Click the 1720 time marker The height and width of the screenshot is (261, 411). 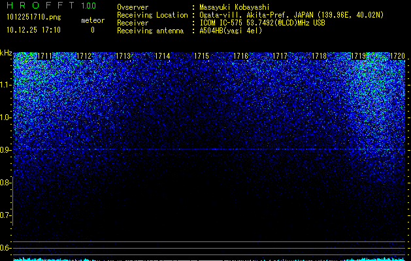click(x=397, y=55)
